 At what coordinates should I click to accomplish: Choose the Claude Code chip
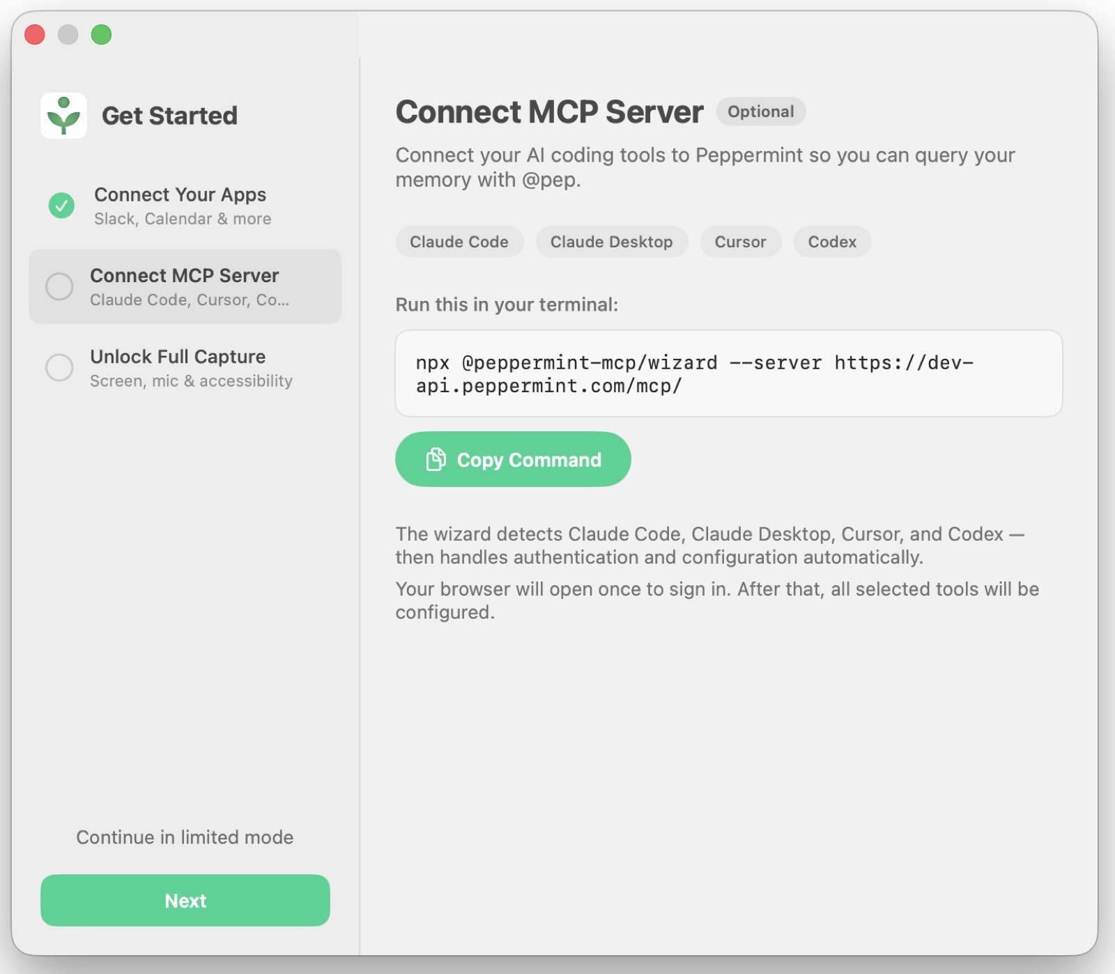point(459,242)
